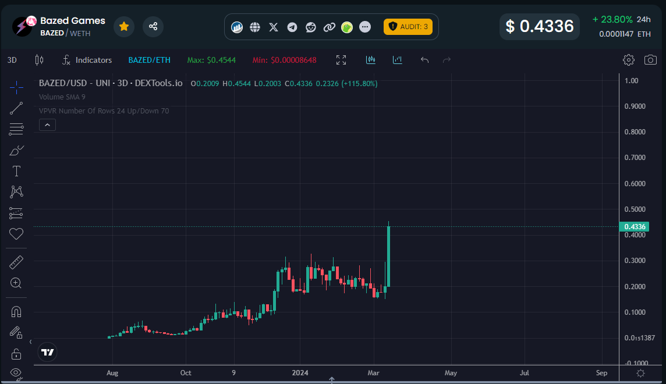Open the candle chart style selector
This screenshot has height=384, width=666.
click(39, 60)
